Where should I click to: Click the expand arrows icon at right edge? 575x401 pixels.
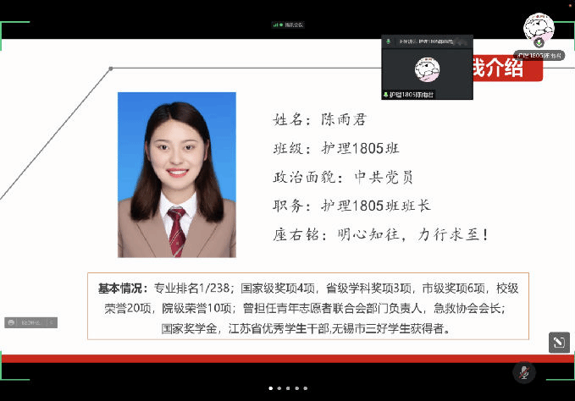[x=558, y=342]
